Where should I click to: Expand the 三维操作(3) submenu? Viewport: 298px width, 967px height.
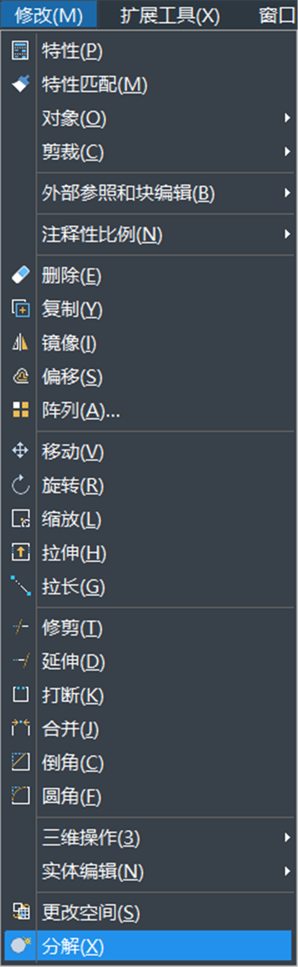287,838
